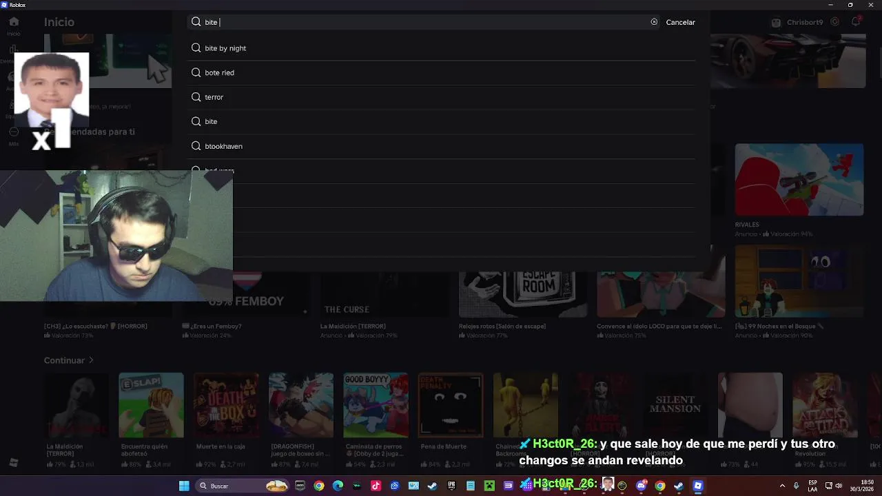Open the La Maldición tile in Continuar row

(x=76, y=405)
